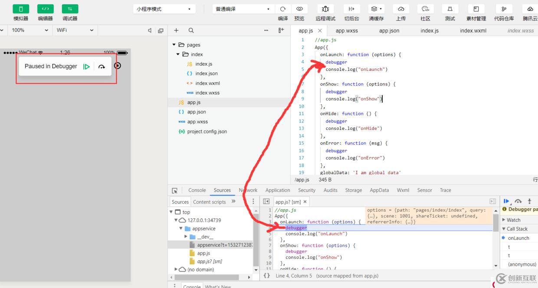The height and width of the screenshot is (288, 538).
Task: Search files with the magnifier icon
Action: pyautogui.click(x=191, y=30)
